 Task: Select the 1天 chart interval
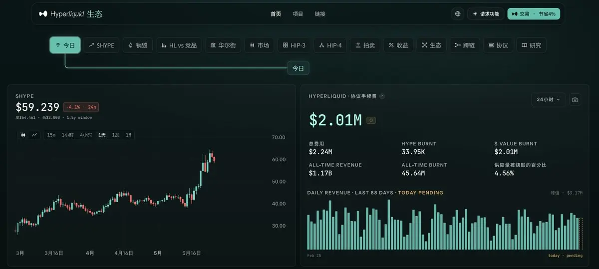102,135
